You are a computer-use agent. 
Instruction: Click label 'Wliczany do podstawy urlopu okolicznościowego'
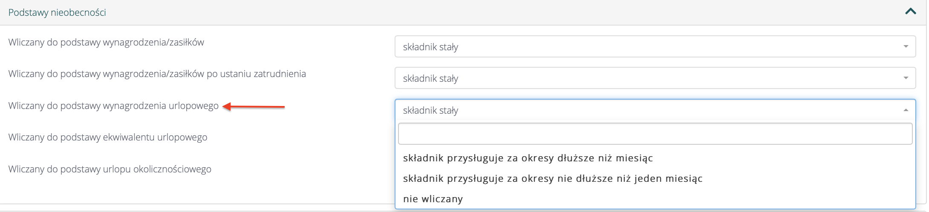coord(110,169)
